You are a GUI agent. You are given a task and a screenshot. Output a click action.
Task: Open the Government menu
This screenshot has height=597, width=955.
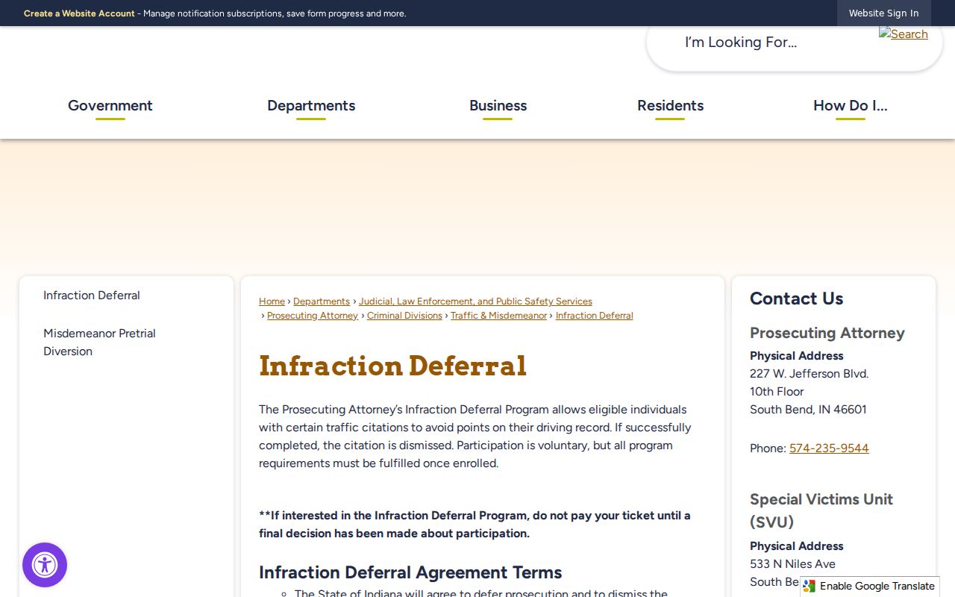(x=110, y=106)
